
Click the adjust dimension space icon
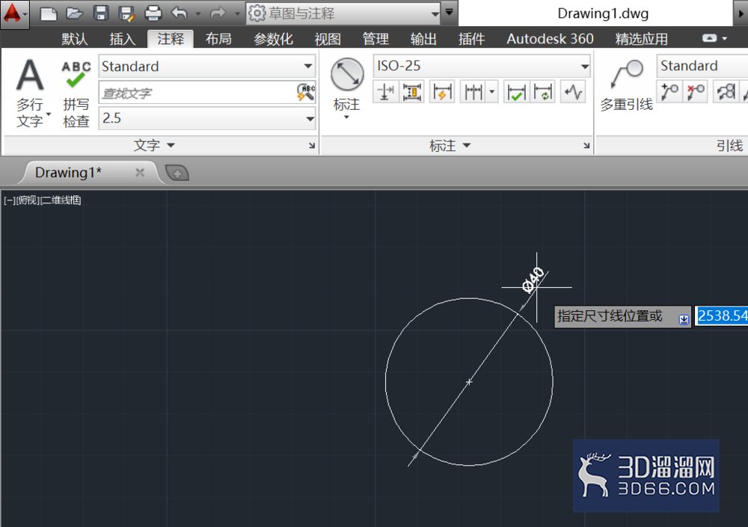click(411, 91)
